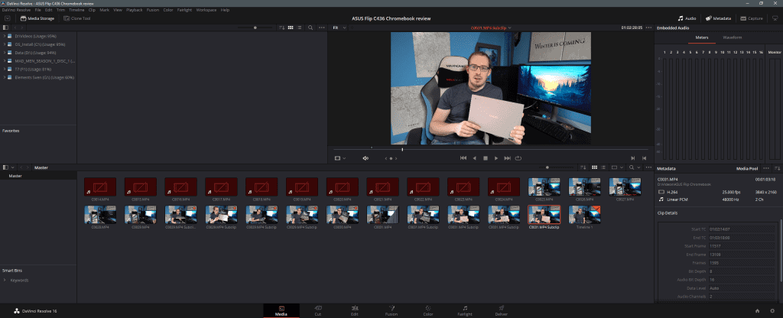The image size is (783, 318).
Task: Open the Audio panel button
Action: pyautogui.click(x=687, y=18)
